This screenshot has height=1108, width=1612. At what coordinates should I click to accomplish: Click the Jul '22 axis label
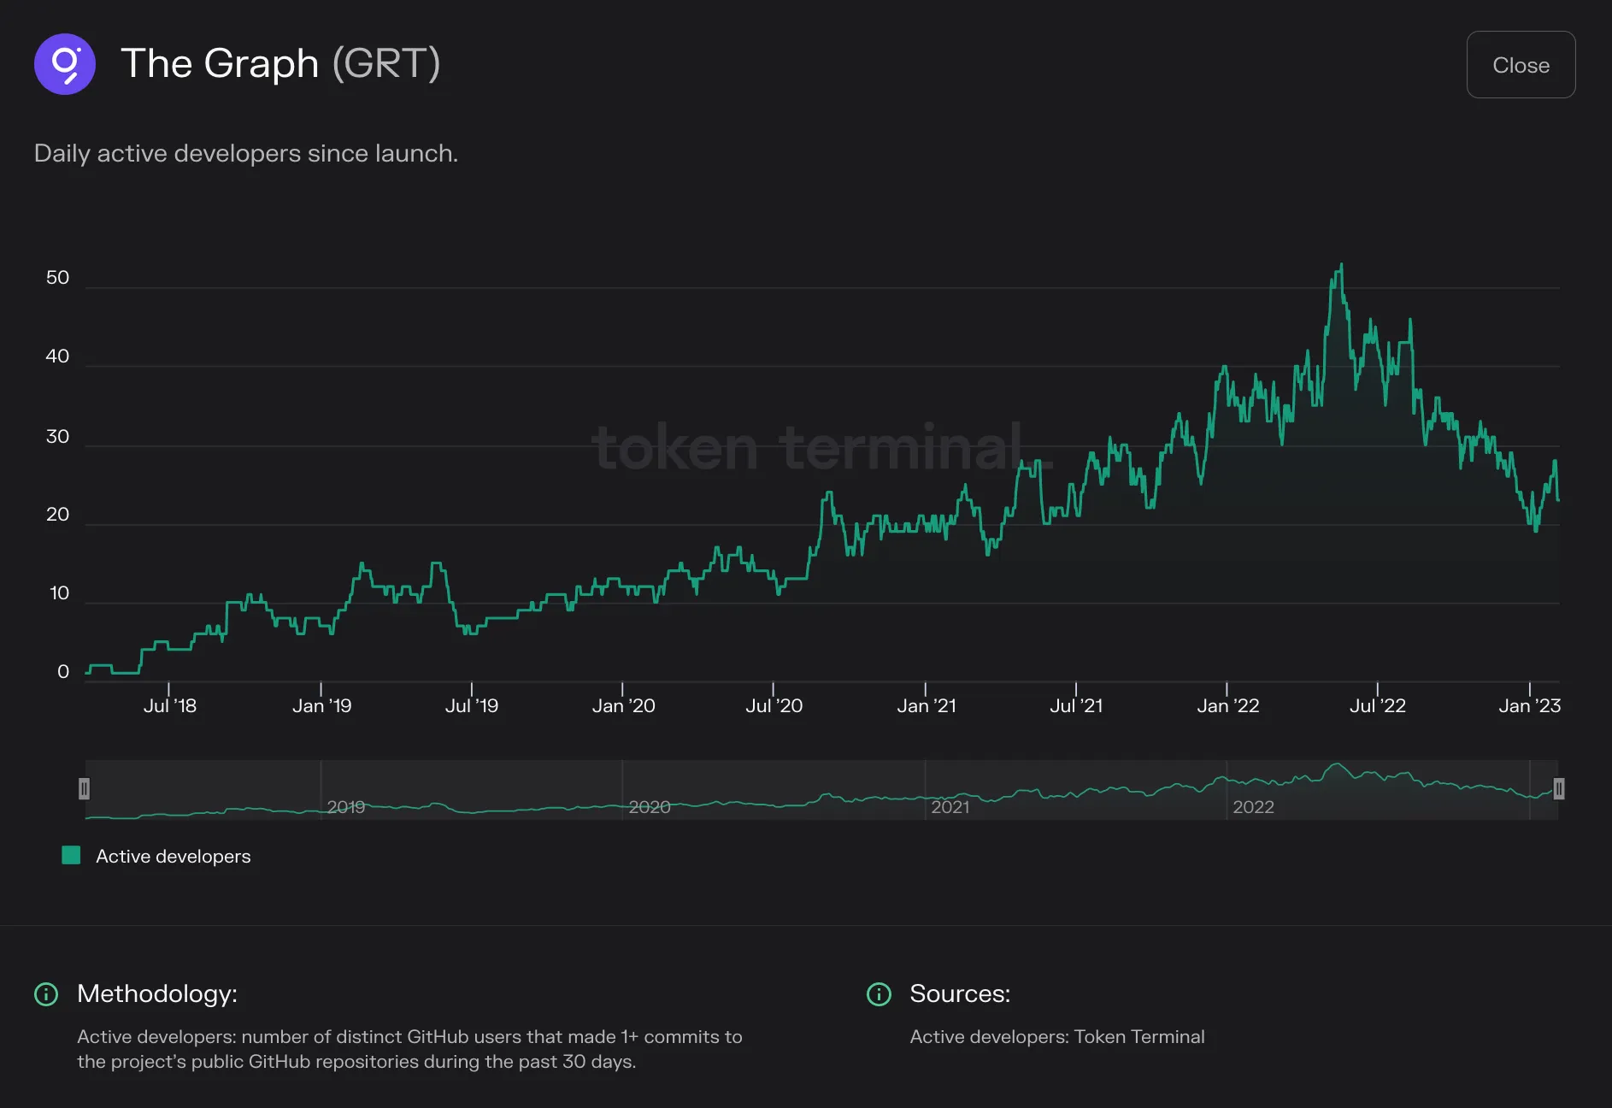pyautogui.click(x=1377, y=706)
